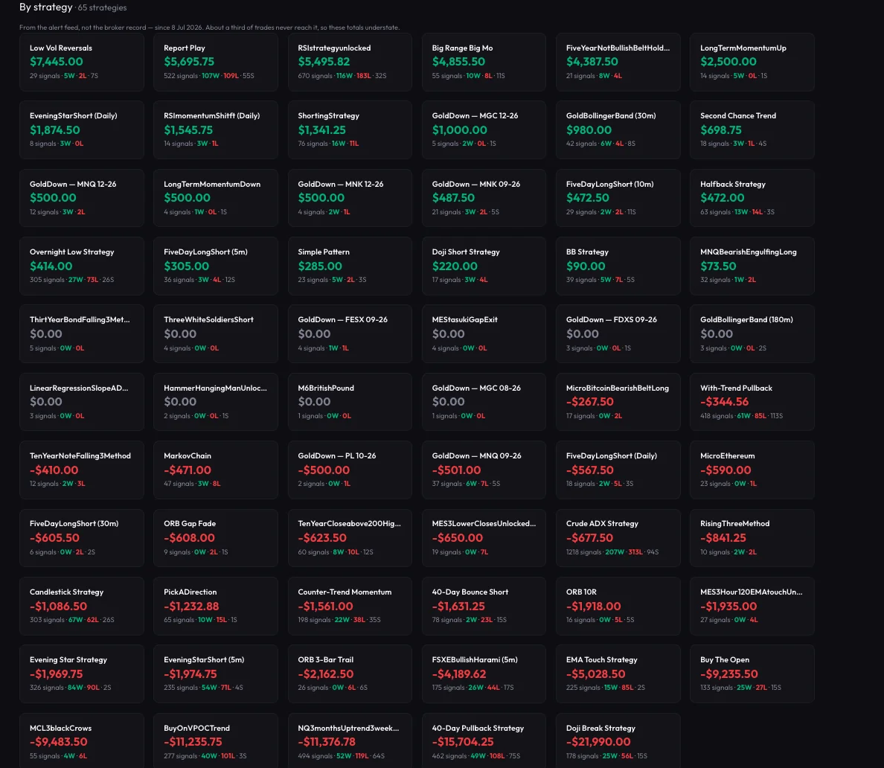Open the PickADirection card
This screenshot has width=884, height=768.
point(215,607)
